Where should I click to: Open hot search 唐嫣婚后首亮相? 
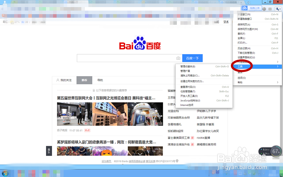pyautogui.click(x=206, y=144)
